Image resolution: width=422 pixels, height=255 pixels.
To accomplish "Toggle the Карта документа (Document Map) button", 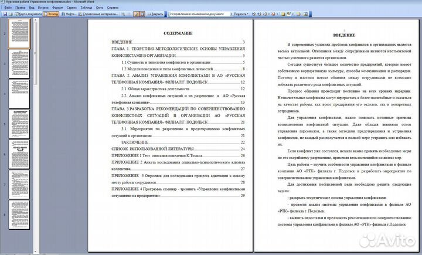I will click(29, 12).
